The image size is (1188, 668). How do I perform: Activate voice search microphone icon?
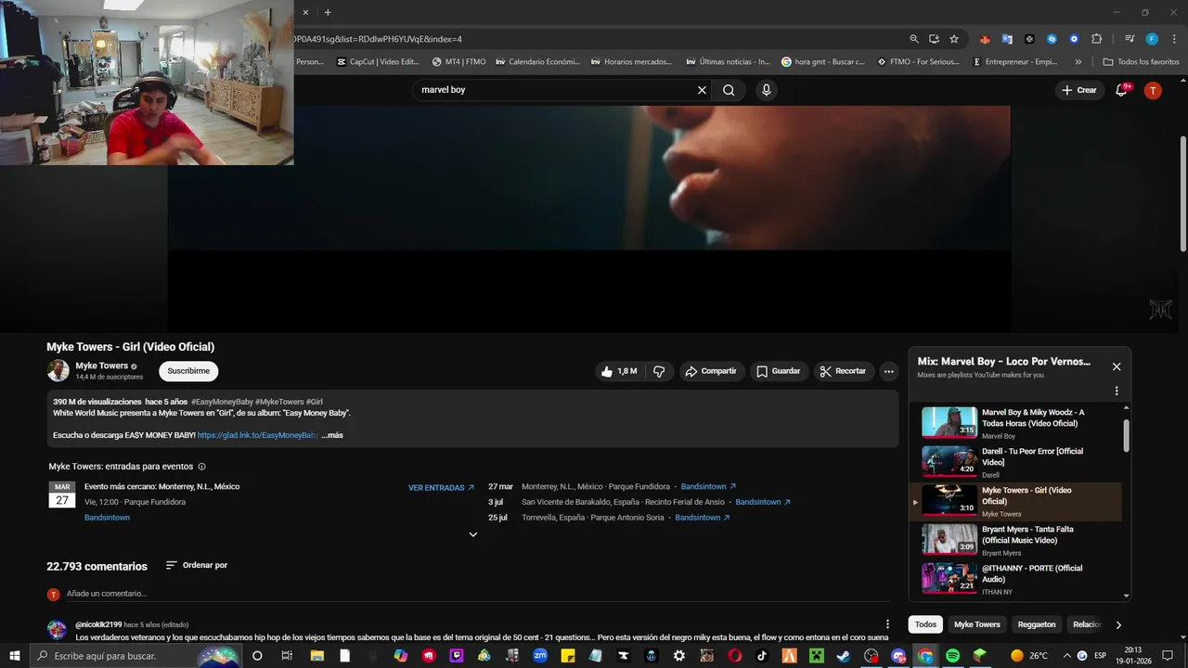click(766, 90)
